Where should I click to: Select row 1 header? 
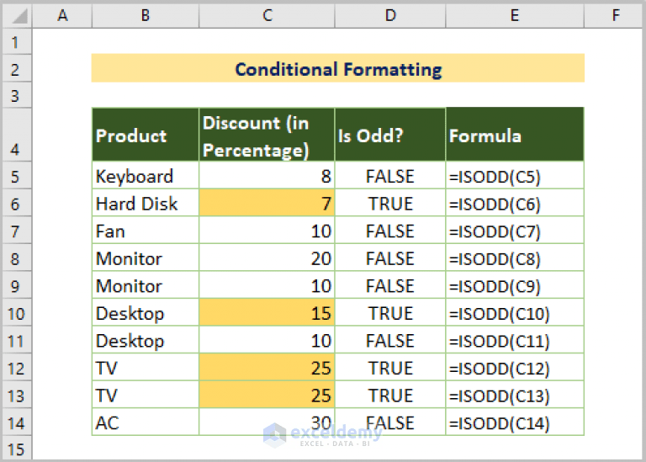coord(17,41)
